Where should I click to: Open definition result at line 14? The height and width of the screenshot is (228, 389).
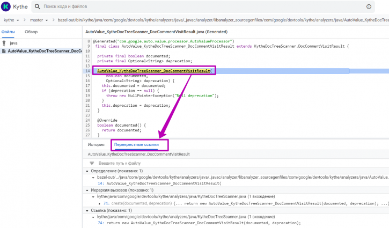159,183
